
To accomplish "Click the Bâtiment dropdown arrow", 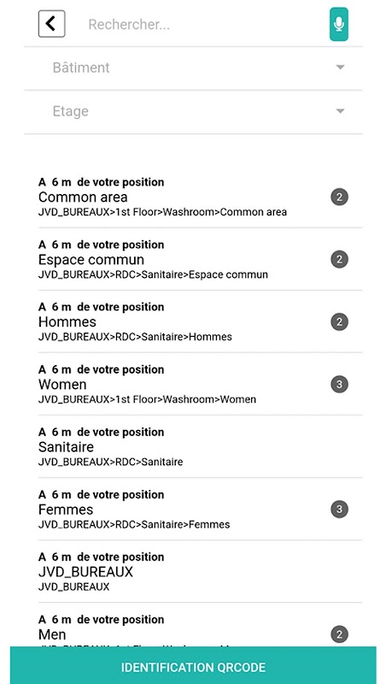I will (340, 68).
